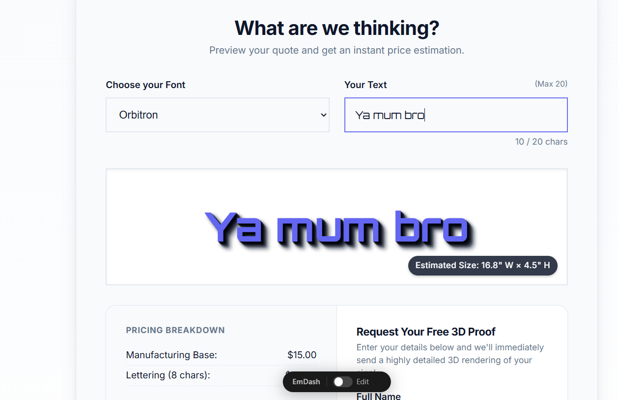This screenshot has width=618, height=400.
Task: Toggle the EmDash Edit switch
Action: click(x=342, y=382)
